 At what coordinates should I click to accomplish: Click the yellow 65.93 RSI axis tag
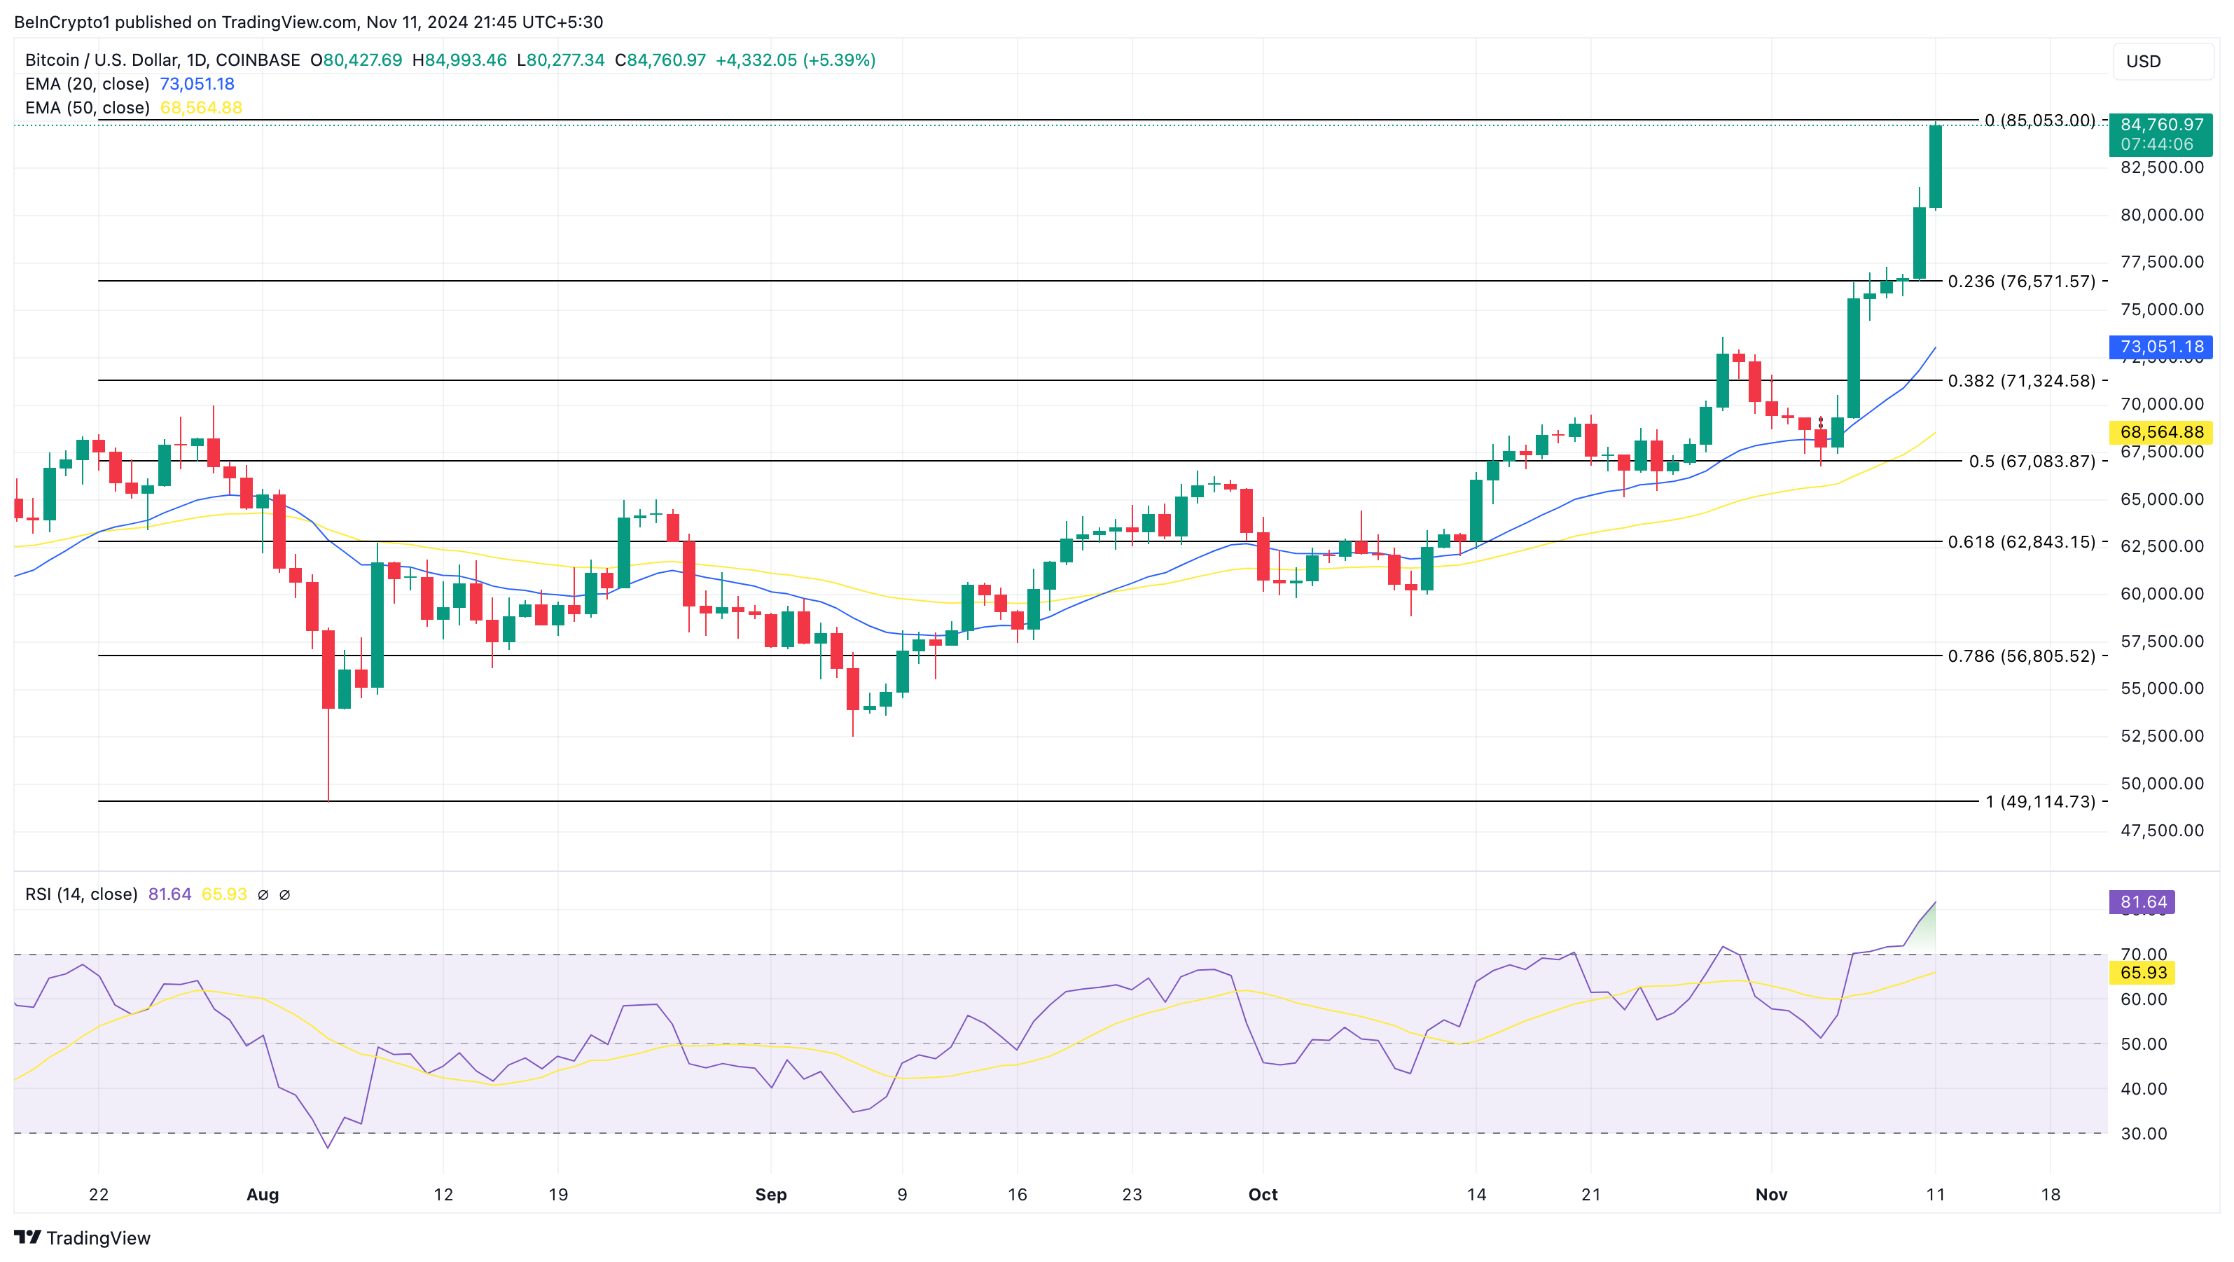tap(2142, 972)
